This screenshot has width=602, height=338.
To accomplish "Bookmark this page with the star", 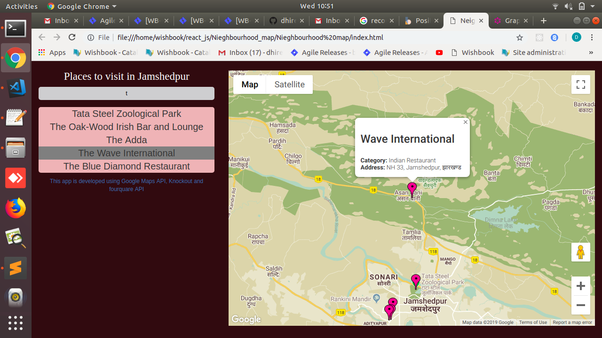I will (520, 38).
